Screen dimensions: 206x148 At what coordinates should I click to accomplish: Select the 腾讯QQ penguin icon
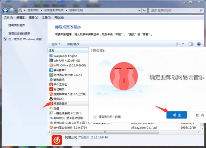(x=51, y=99)
